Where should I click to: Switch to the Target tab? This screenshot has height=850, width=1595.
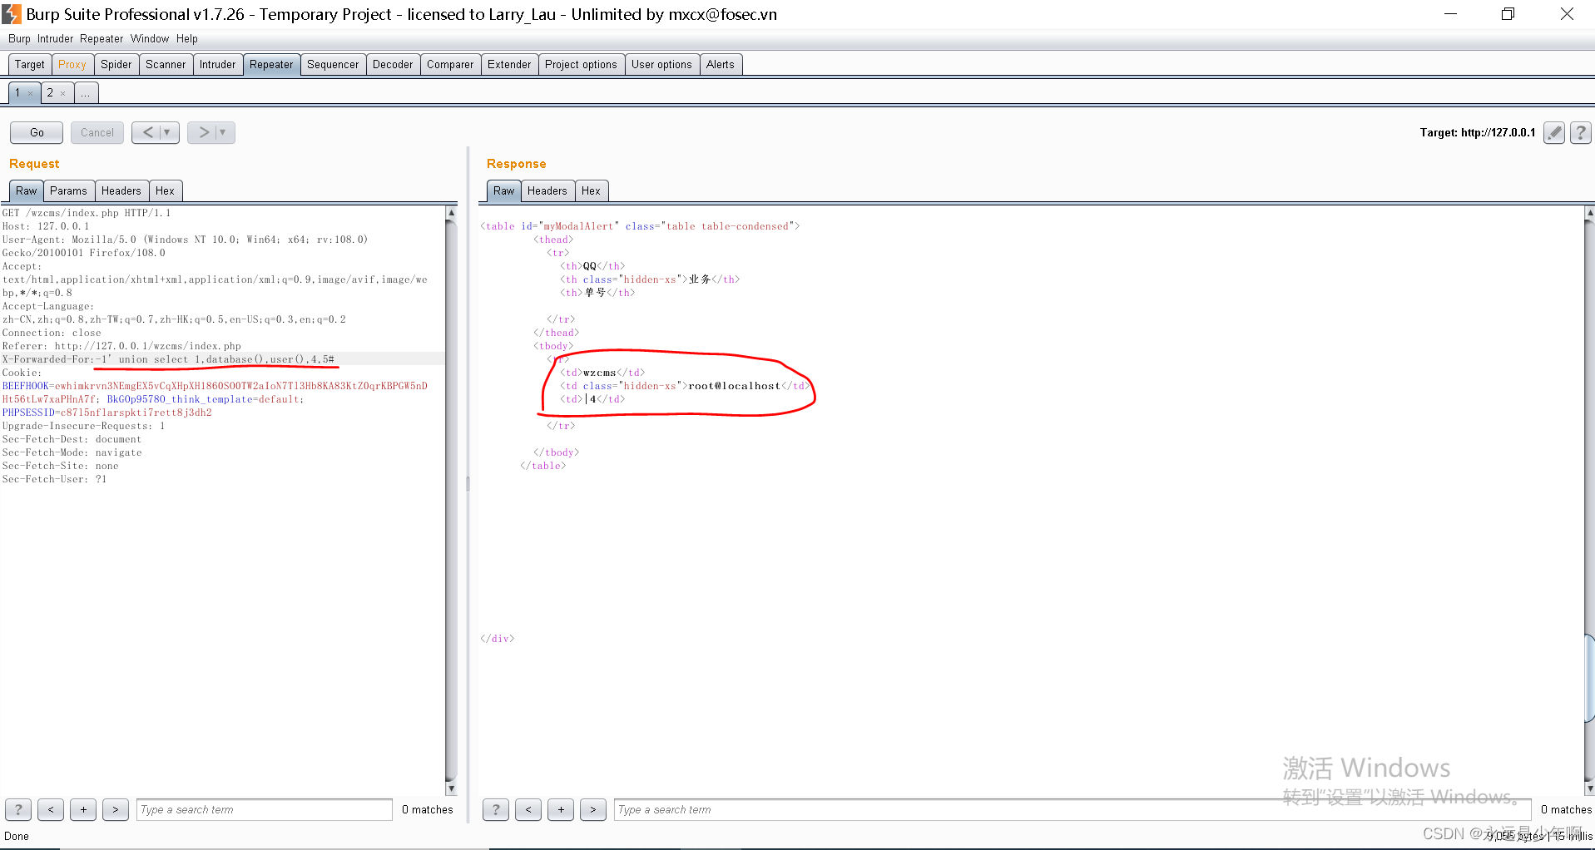pos(30,65)
